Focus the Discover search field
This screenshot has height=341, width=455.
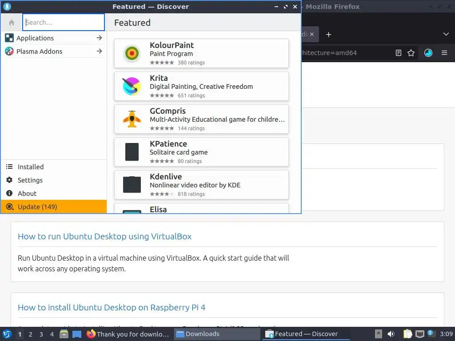click(x=64, y=22)
